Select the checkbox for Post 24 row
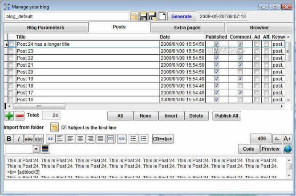296x196 pixels. tap(11, 44)
